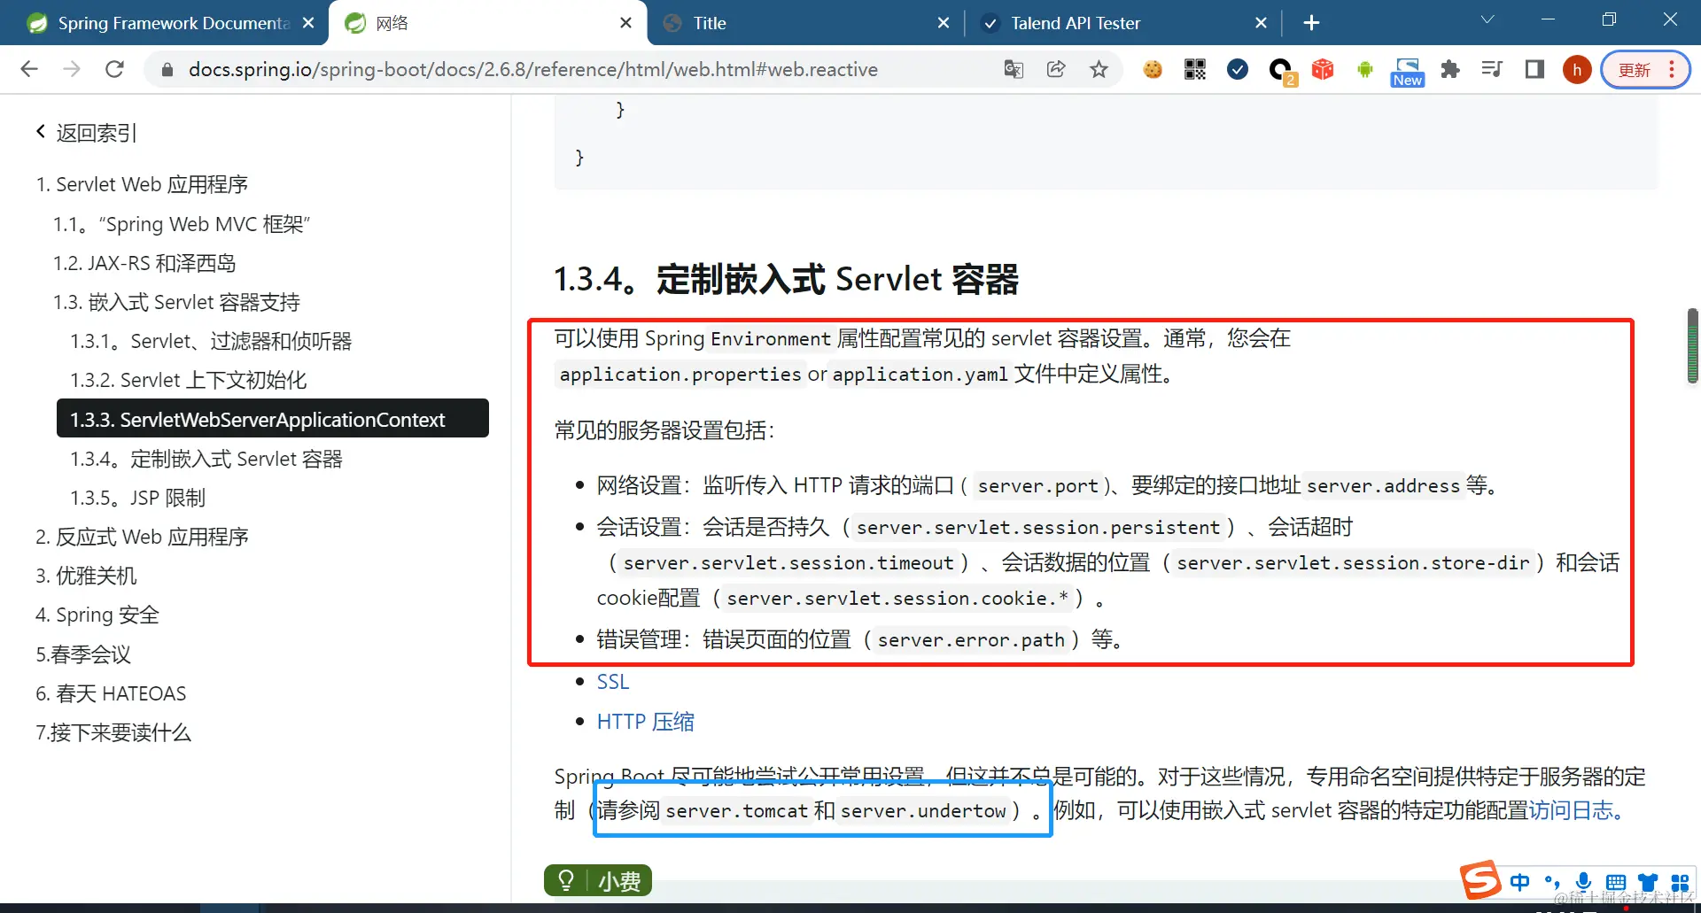Viewport: 1701px width, 913px height.
Task: Click the server.error.path code text
Action: 971,640
